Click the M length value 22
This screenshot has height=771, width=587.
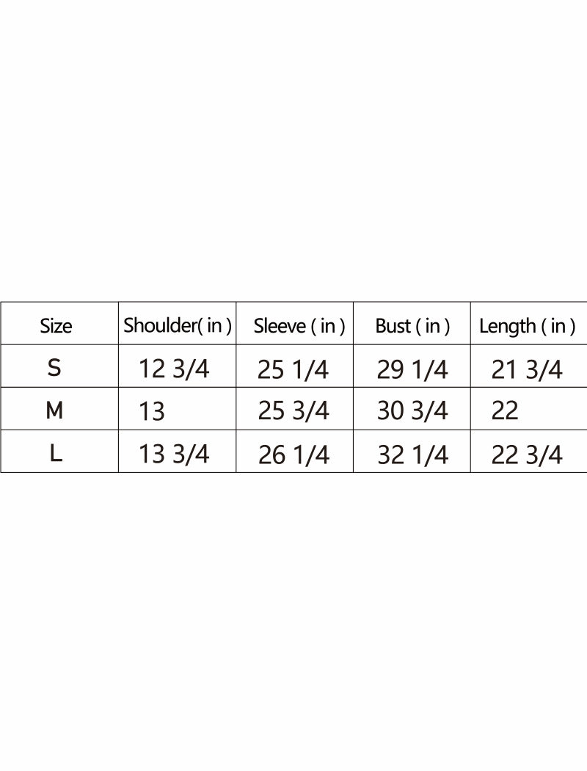pos(505,411)
